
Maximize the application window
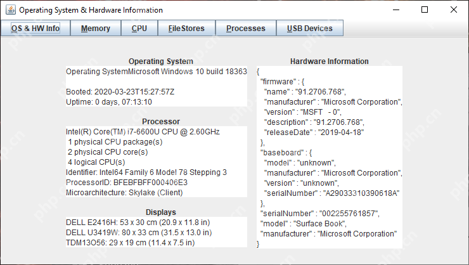click(x=425, y=10)
